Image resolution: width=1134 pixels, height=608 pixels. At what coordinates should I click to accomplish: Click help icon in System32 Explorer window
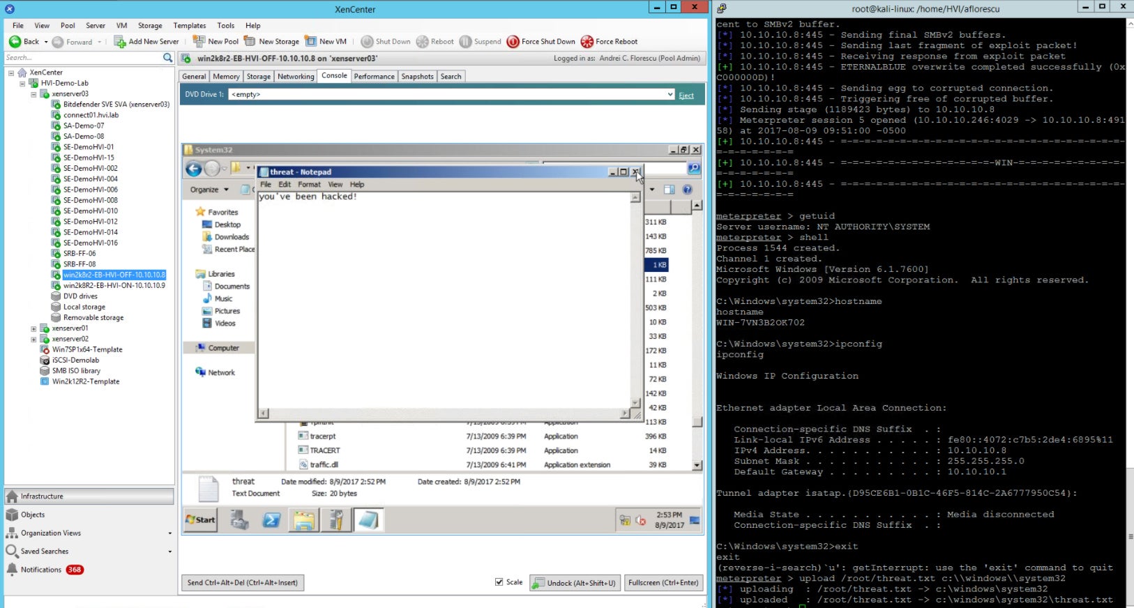click(x=687, y=190)
